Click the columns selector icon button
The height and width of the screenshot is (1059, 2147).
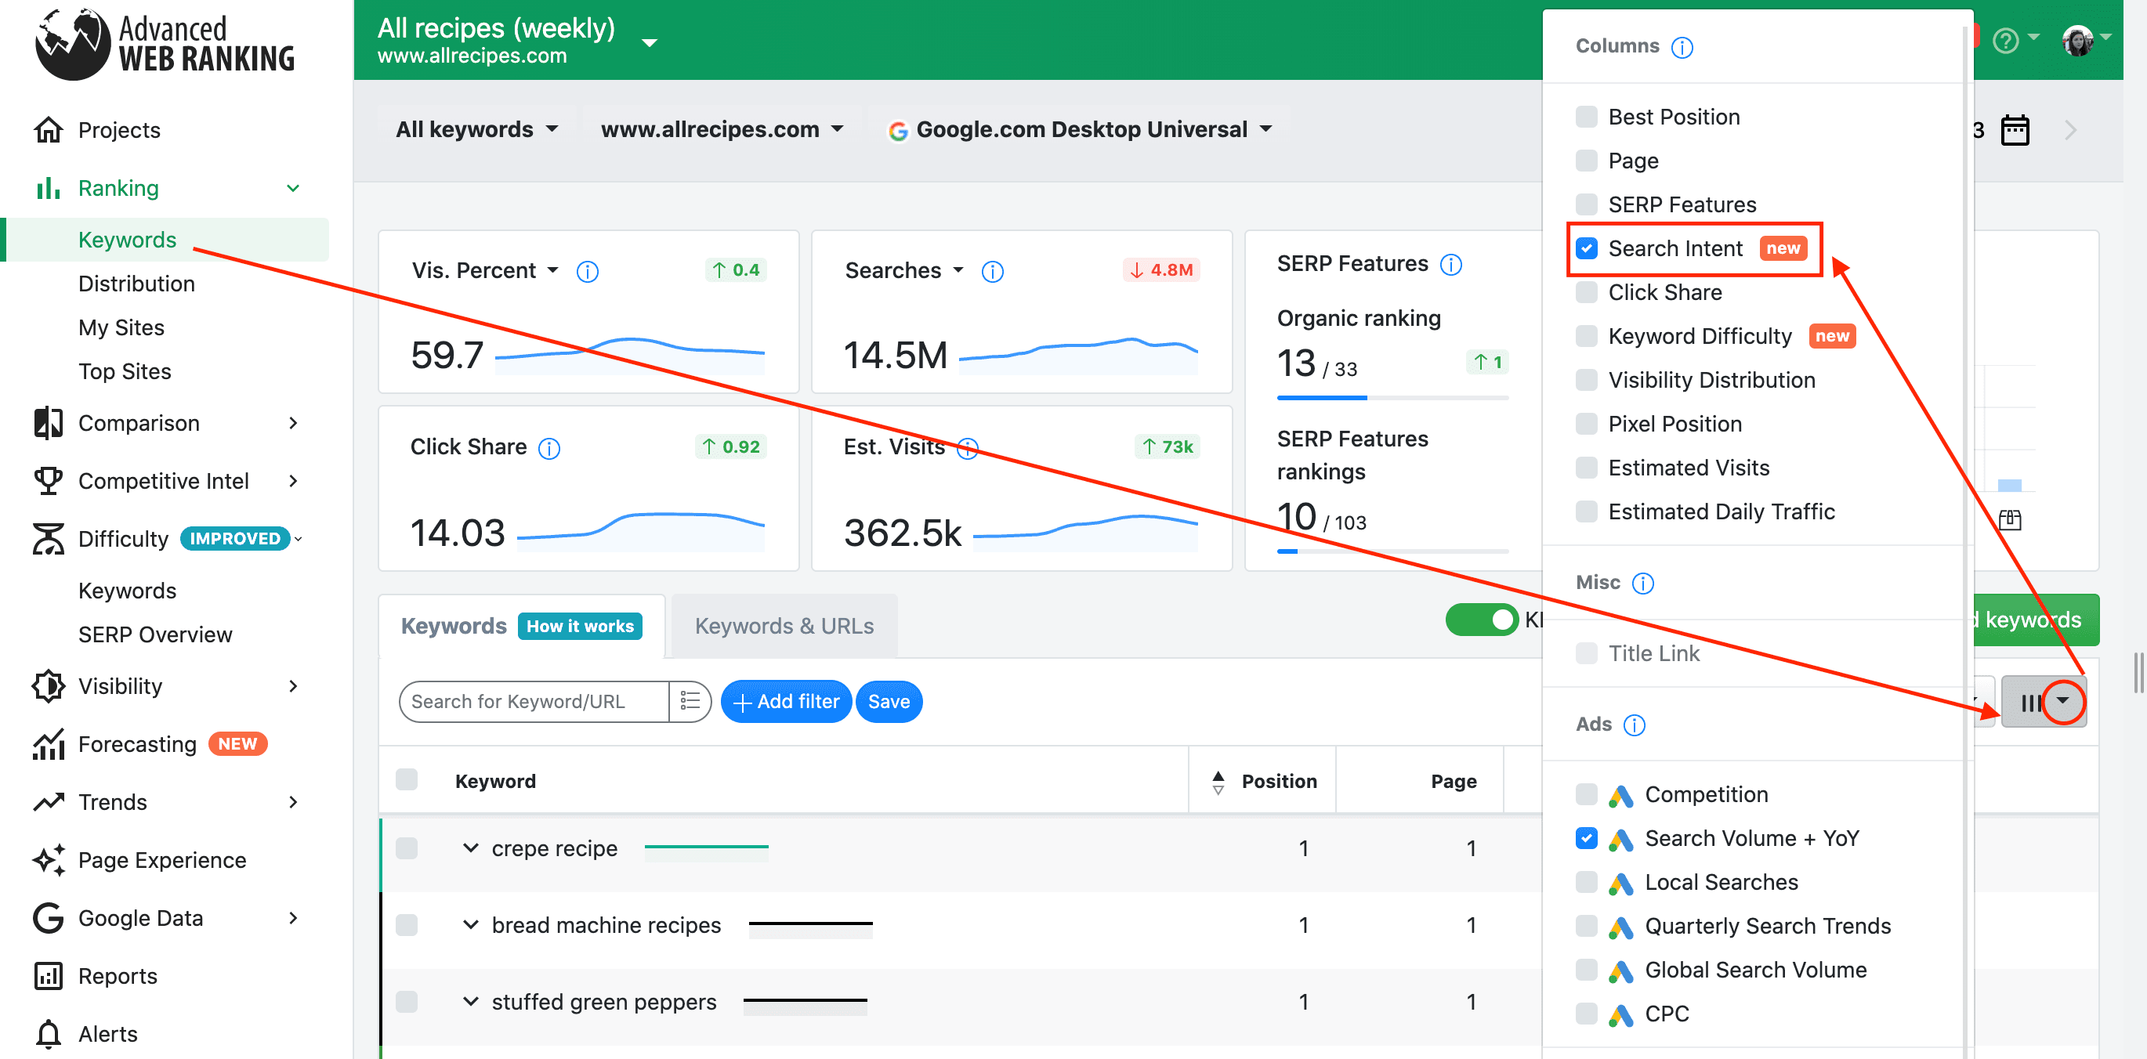[x=2042, y=702]
